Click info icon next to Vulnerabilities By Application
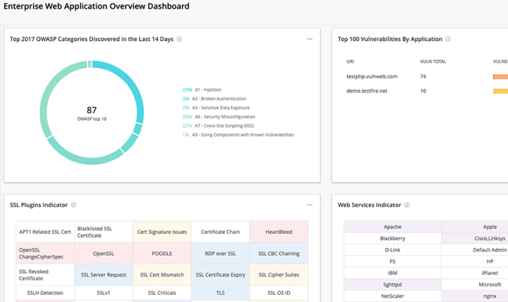 pyautogui.click(x=448, y=39)
